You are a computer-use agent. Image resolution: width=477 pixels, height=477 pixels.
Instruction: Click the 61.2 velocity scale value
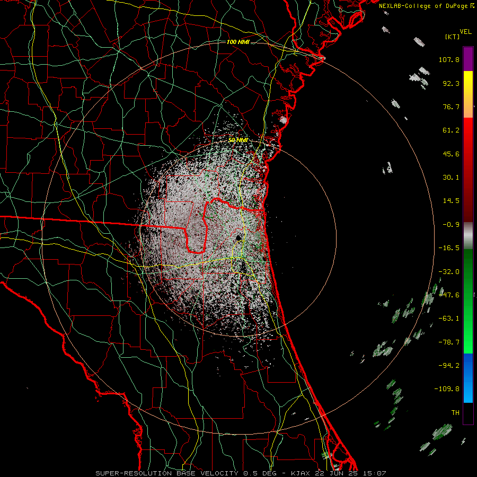pyautogui.click(x=451, y=130)
